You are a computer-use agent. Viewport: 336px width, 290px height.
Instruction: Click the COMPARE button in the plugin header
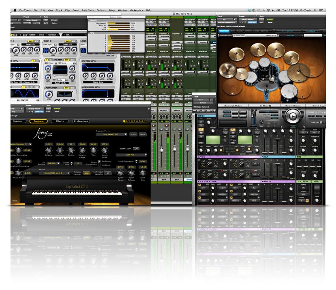coord(39,111)
